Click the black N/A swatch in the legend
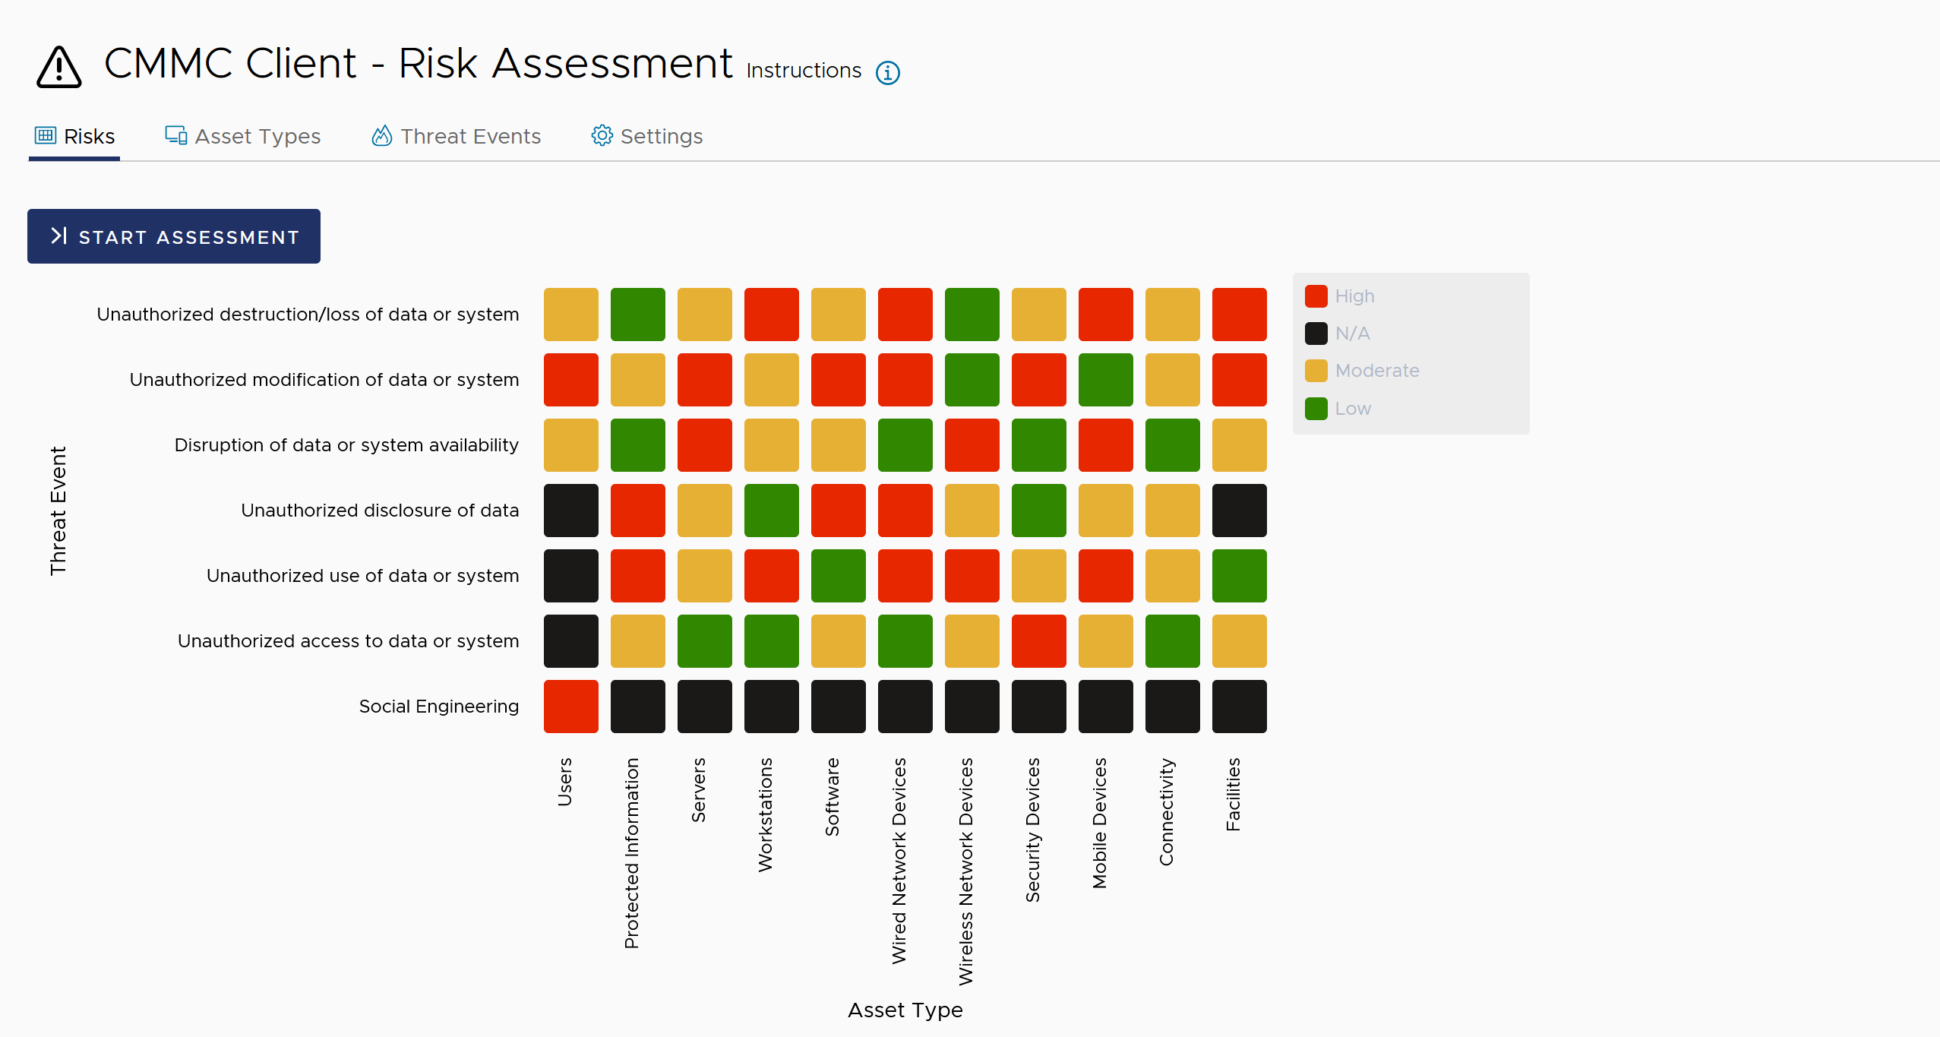This screenshot has height=1037, width=1940. tap(1315, 333)
